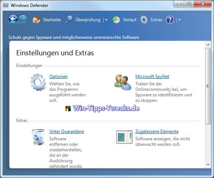This screenshot has width=214, height=178.
Task: Click description 'Software entfernen oder wiederherstellen'
Action: [66, 152]
